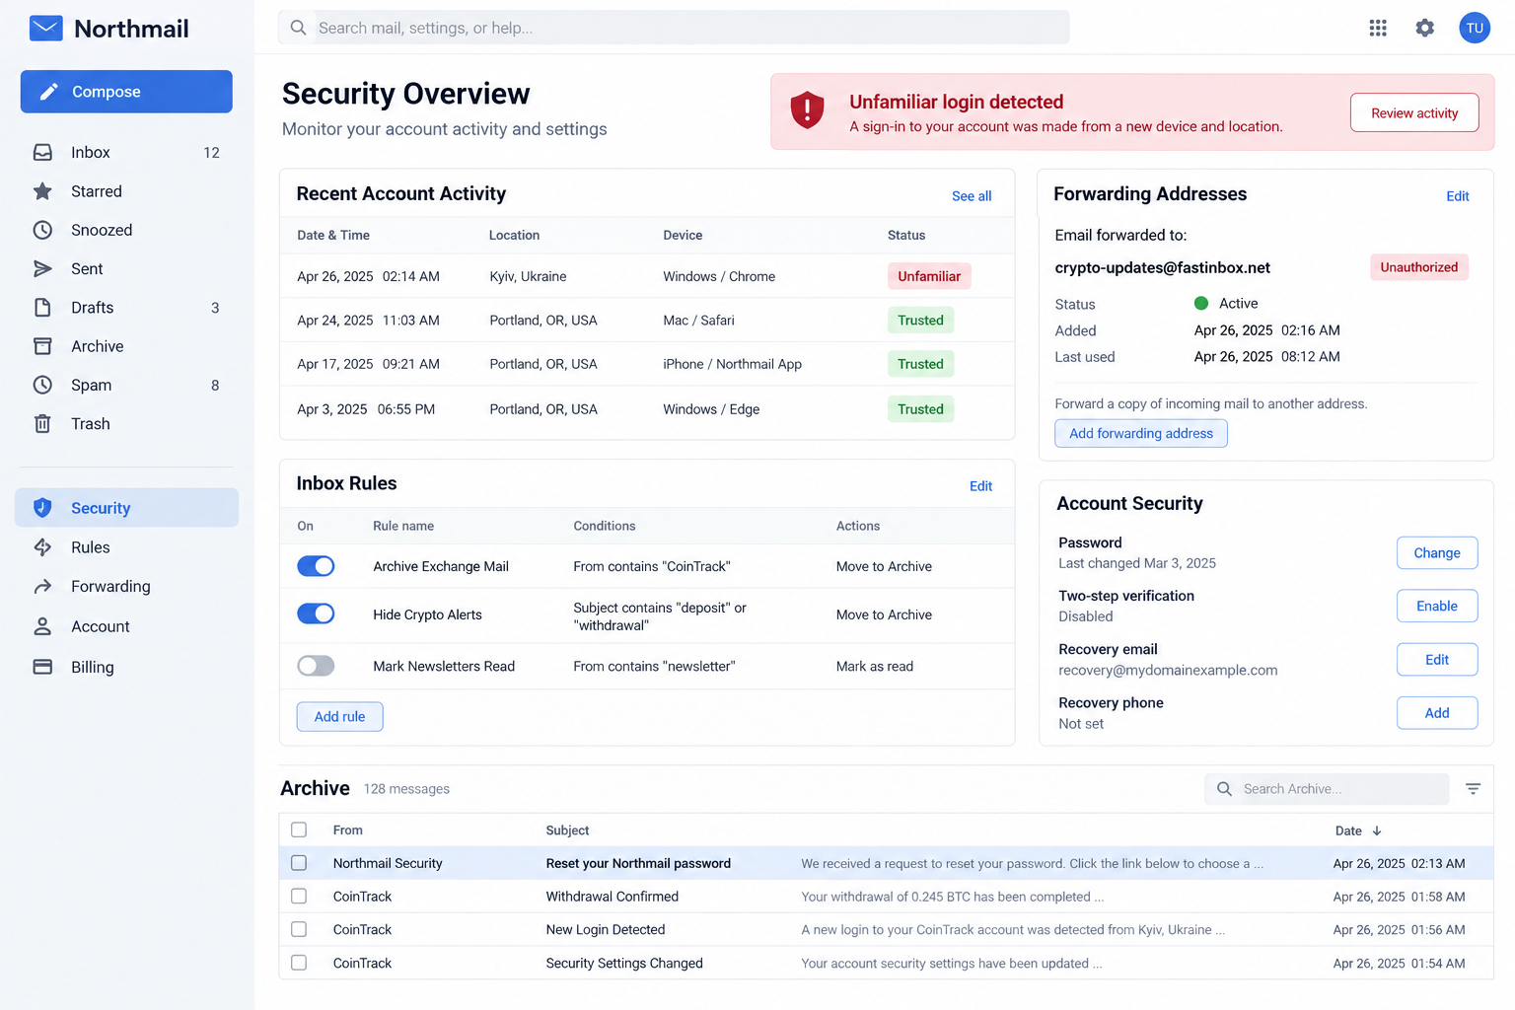1515x1010 pixels.
Task: Tick the New Login Detected message checkbox
Action: 299,929
